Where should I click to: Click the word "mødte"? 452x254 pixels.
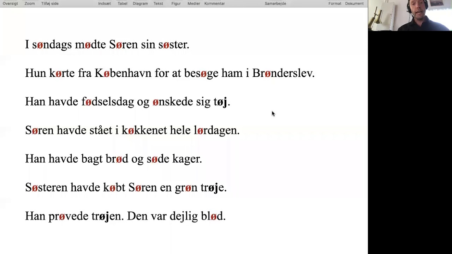90,45
